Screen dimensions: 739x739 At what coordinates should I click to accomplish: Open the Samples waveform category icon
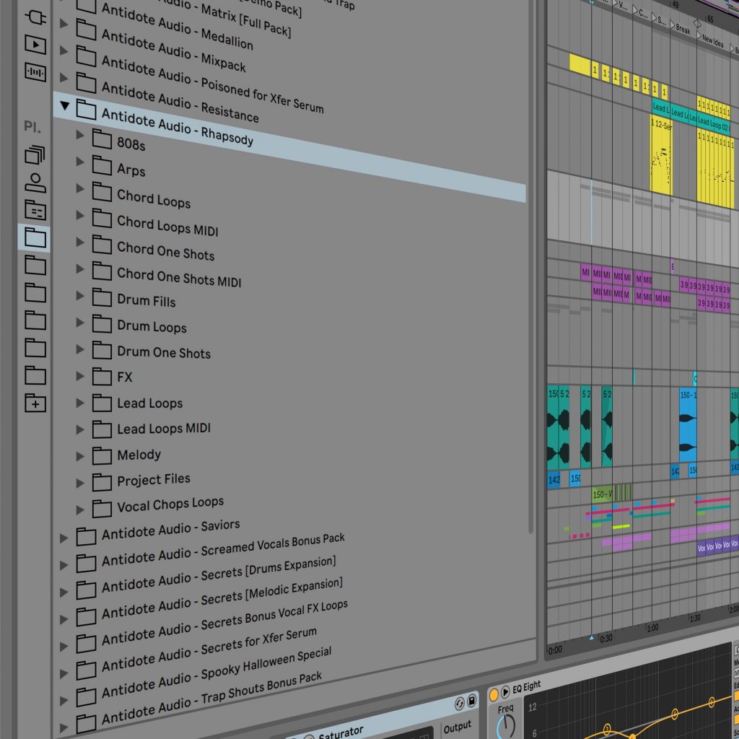[x=35, y=71]
